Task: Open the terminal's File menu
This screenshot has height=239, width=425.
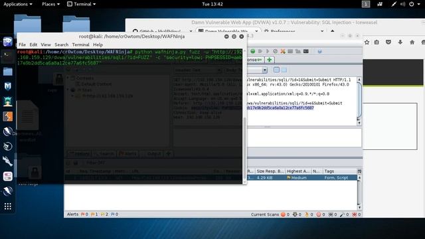Action: [x=22, y=44]
